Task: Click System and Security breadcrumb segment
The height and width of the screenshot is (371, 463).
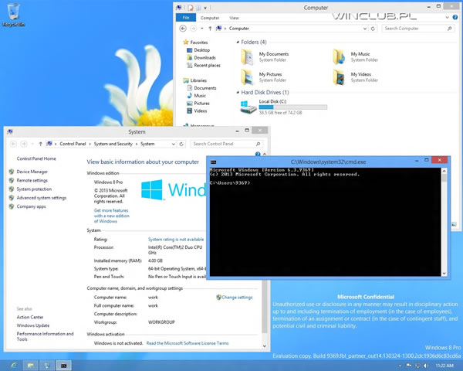Action: [x=113, y=144]
